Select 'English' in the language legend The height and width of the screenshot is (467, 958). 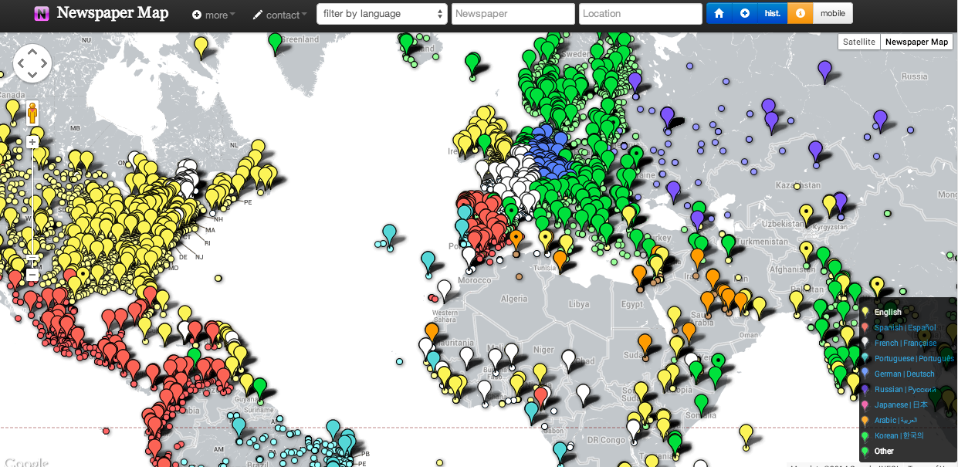[888, 313]
